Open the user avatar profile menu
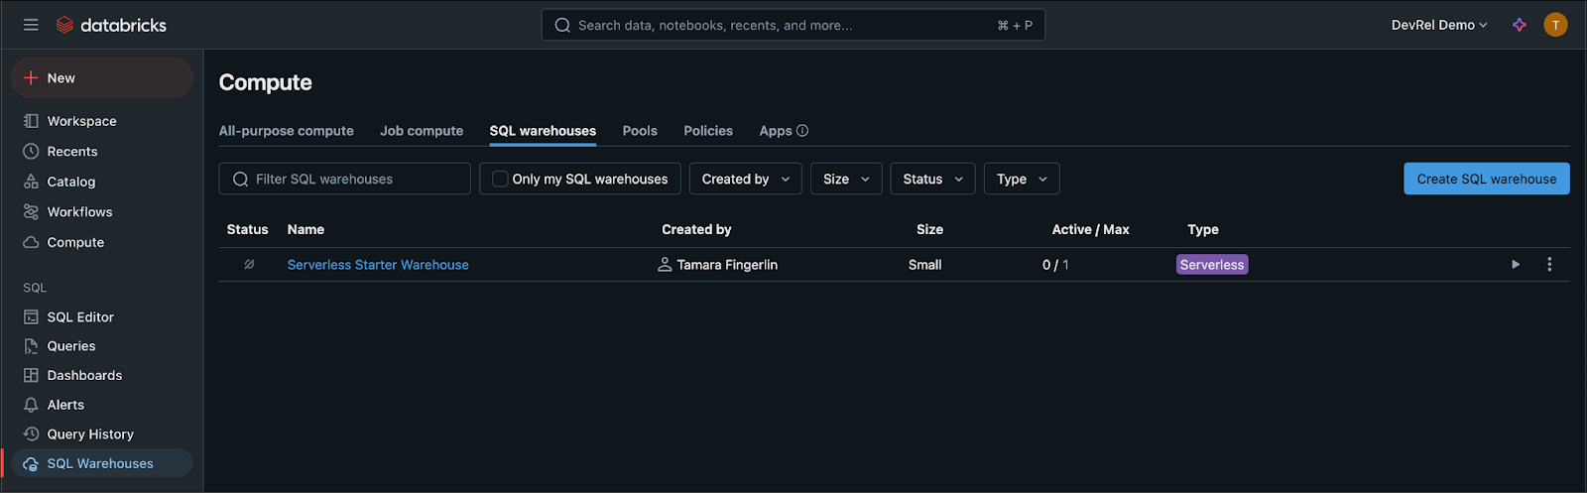This screenshot has width=1587, height=493. point(1555,25)
